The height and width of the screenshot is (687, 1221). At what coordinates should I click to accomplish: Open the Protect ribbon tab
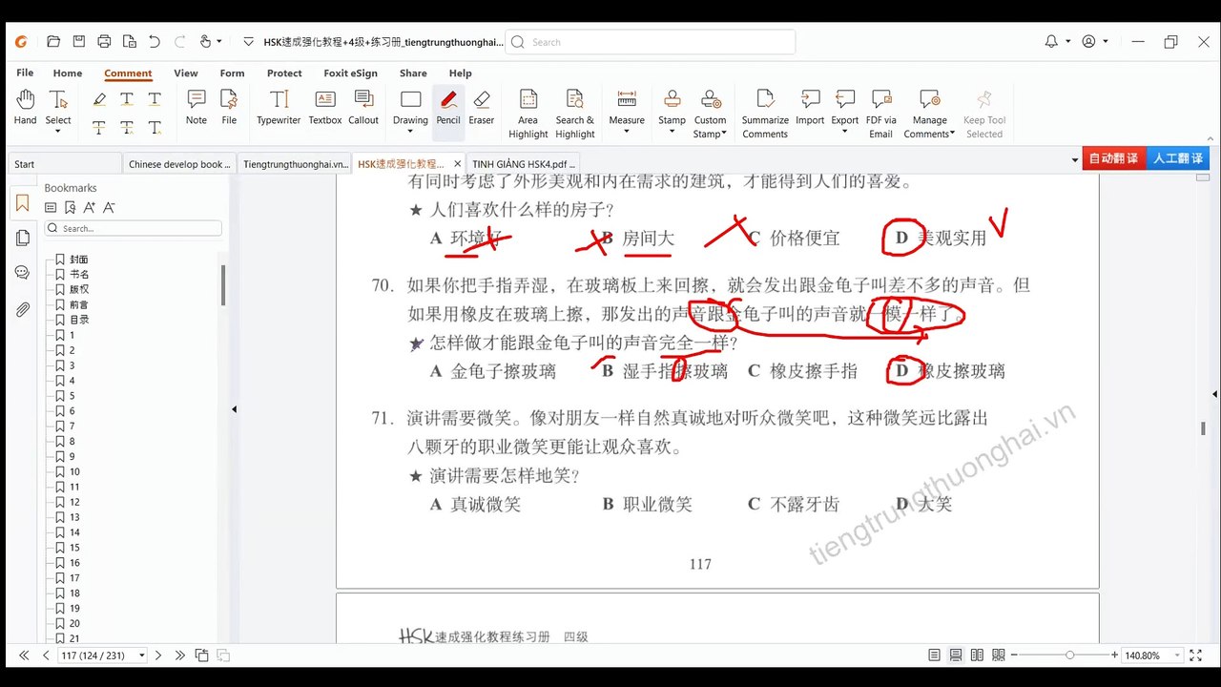tap(284, 73)
